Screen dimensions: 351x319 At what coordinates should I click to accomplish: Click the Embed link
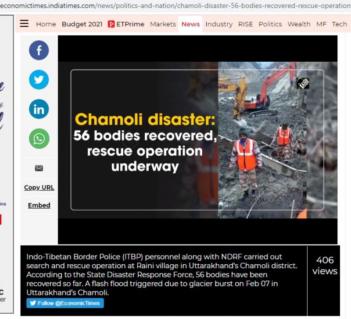39,205
